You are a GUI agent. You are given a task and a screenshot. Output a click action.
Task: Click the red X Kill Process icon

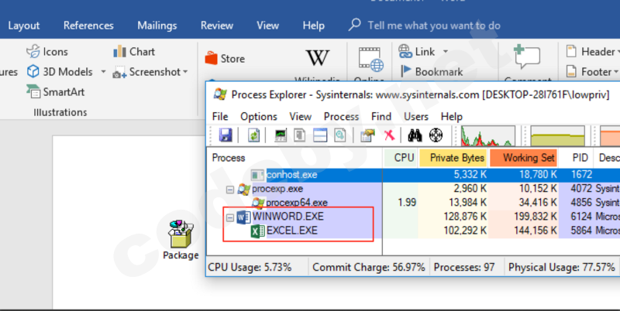coord(390,135)
